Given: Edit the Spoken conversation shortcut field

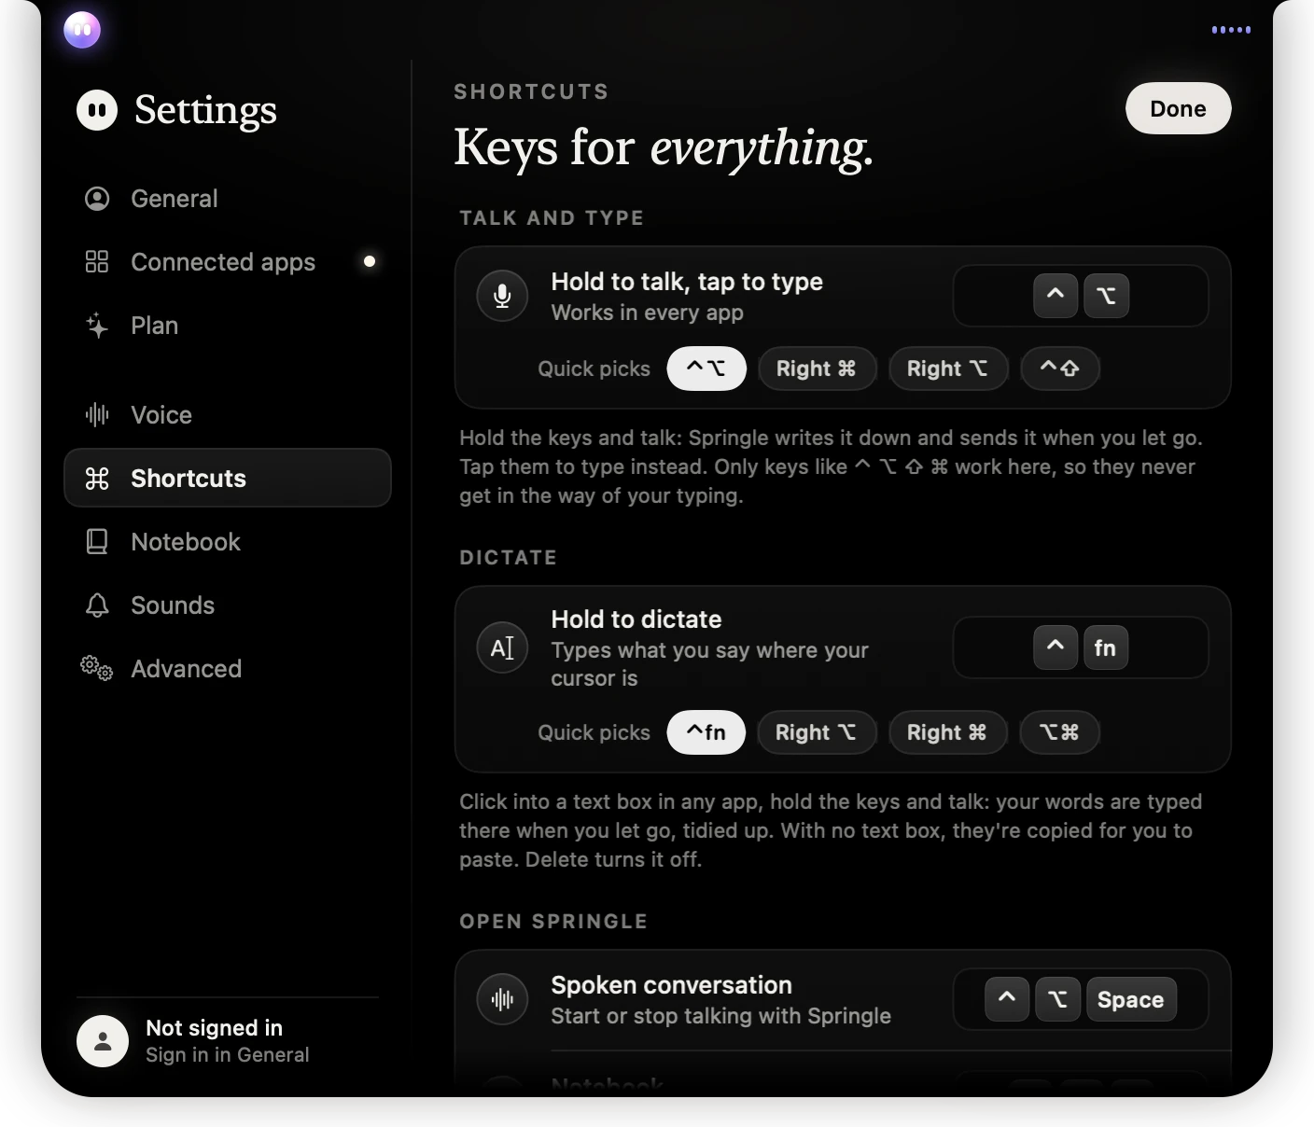Looking at the screenshot, I should [1081, 999].
